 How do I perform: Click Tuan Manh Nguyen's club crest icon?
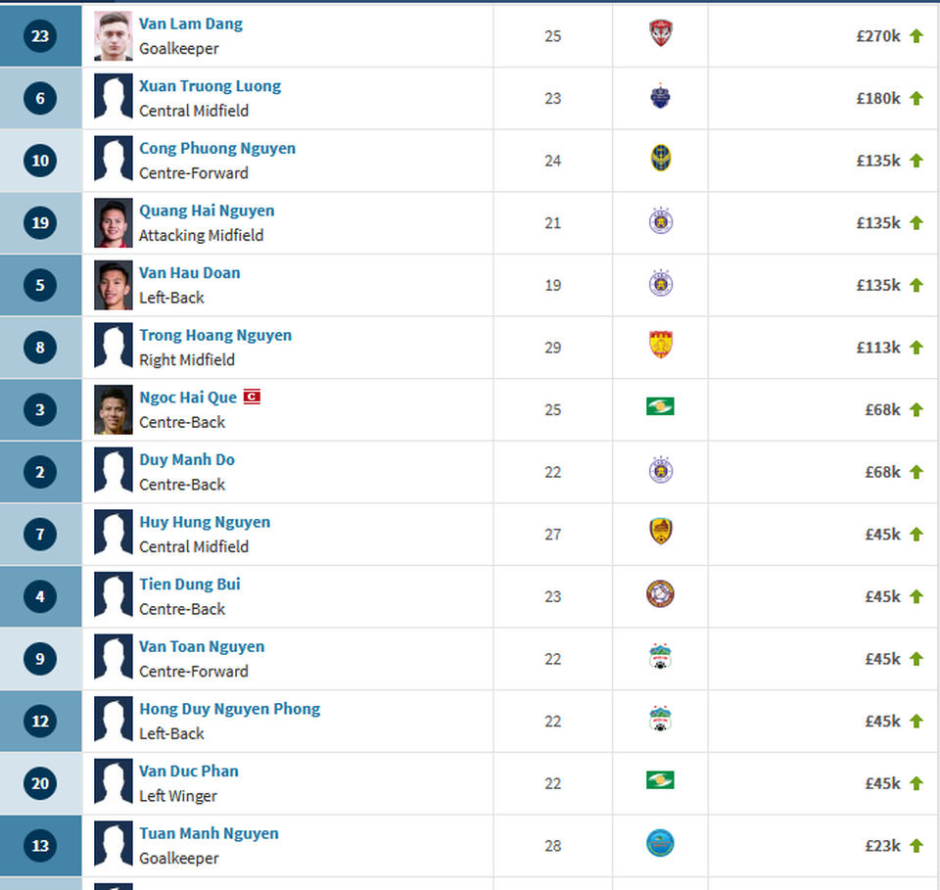click(660, 844)
